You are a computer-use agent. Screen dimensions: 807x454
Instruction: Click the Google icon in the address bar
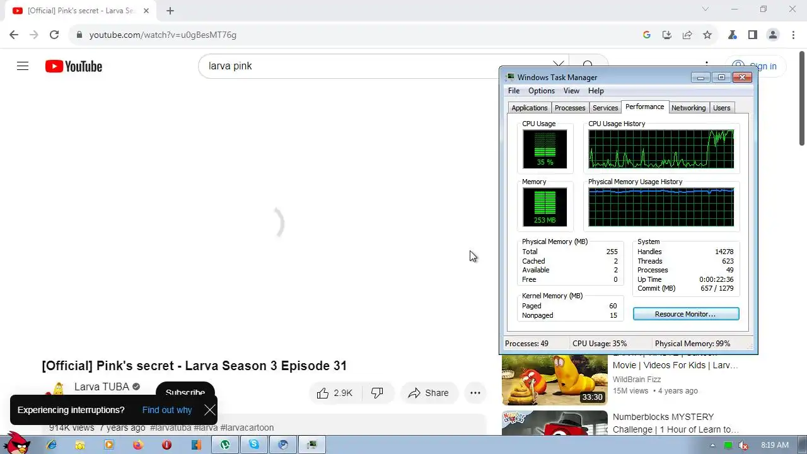[646, 35]
